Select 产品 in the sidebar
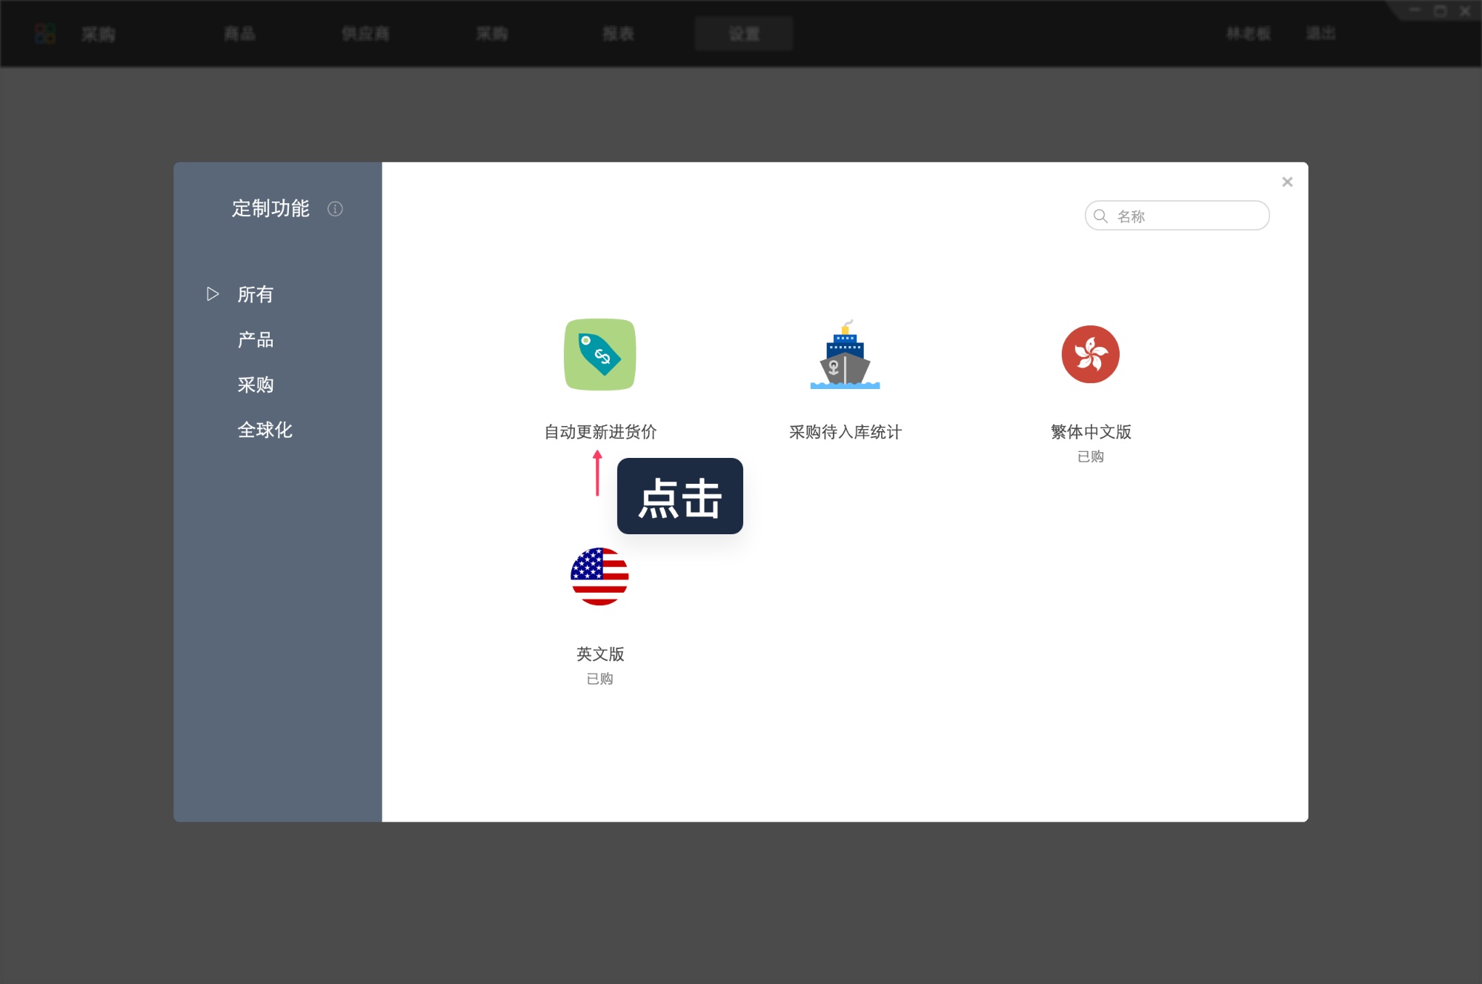The width and height of the screenshot is (1482, 984). point(255,339)
